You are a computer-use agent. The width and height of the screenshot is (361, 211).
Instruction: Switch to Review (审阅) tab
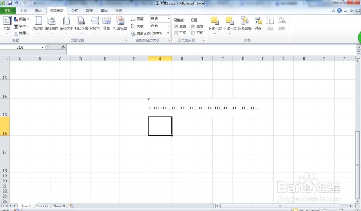pyautogui.click(x=104, y=10)
